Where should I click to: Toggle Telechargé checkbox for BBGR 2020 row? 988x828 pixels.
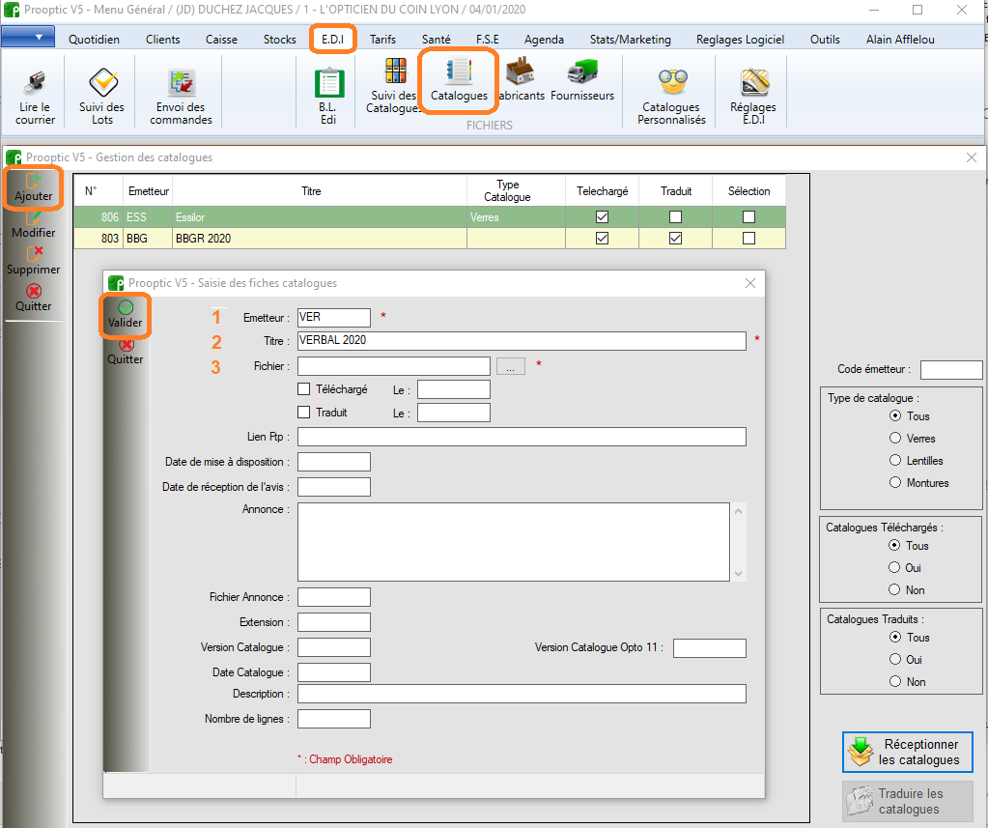[602, 239]
